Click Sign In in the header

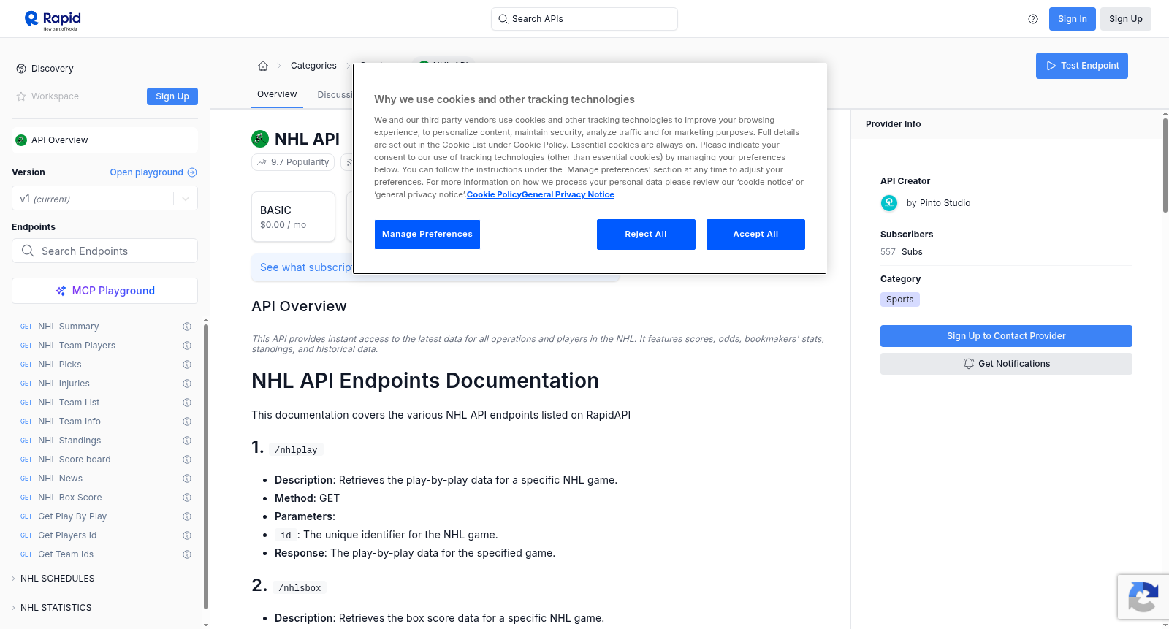click(1073, 19)
